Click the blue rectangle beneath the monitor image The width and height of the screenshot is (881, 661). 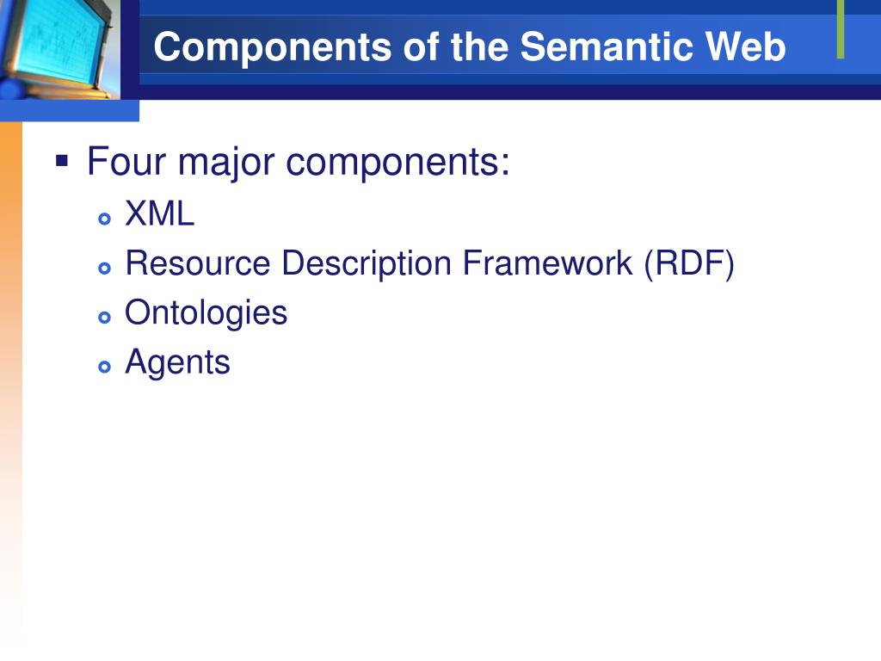tap(70, 111)
